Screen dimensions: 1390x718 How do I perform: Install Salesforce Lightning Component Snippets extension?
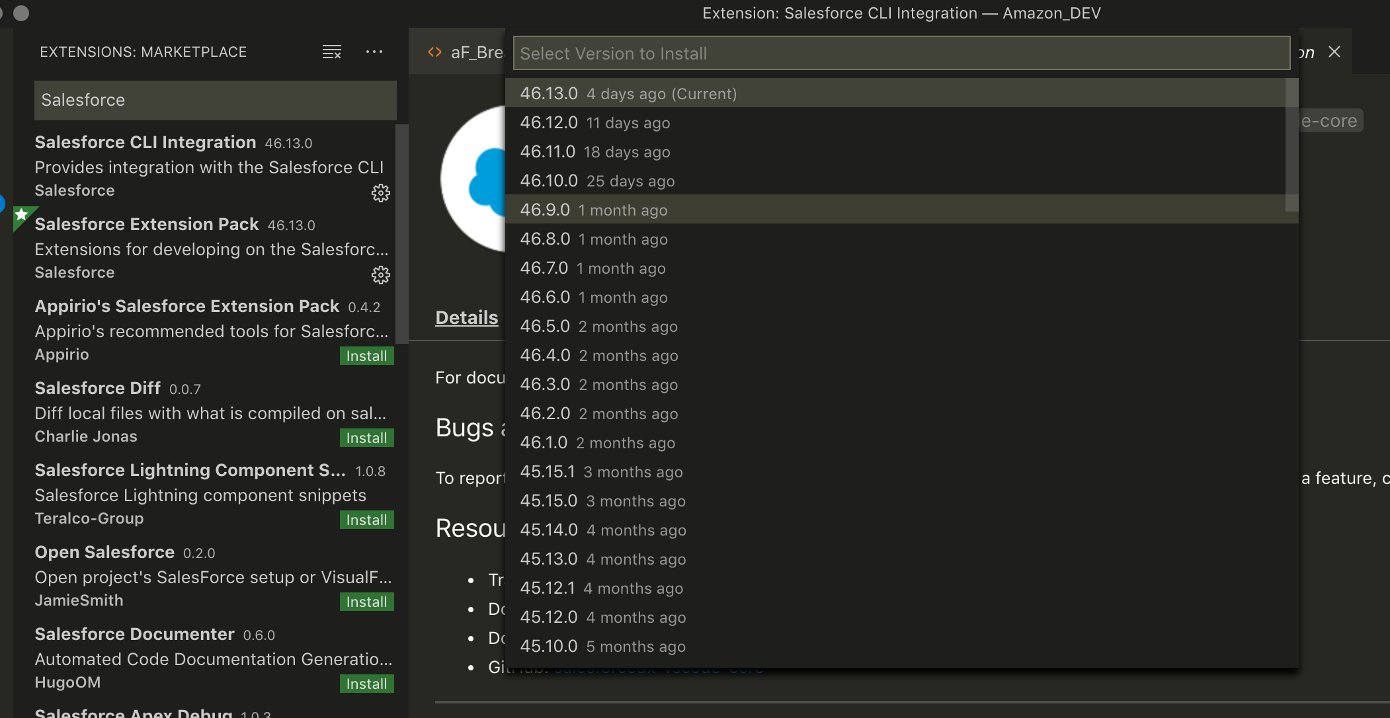coord(366,520)
